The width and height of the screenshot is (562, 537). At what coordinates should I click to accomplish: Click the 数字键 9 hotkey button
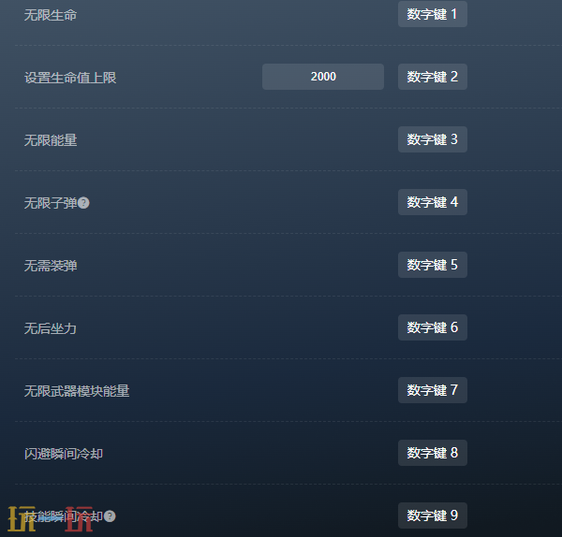(x=432, y=515)
